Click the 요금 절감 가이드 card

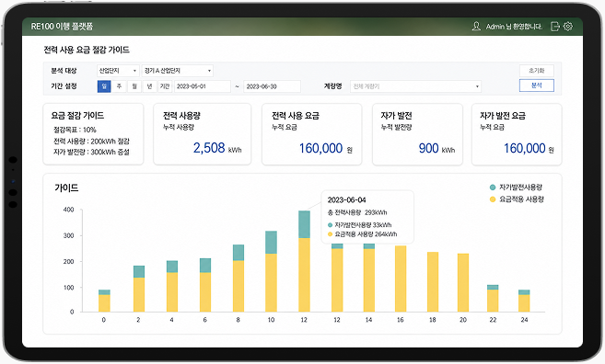tap(93, 134)
